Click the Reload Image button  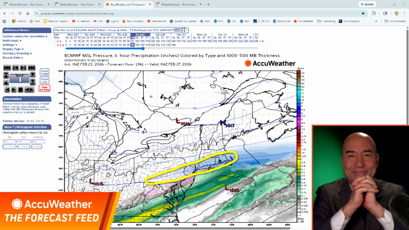tap(44, 72)
